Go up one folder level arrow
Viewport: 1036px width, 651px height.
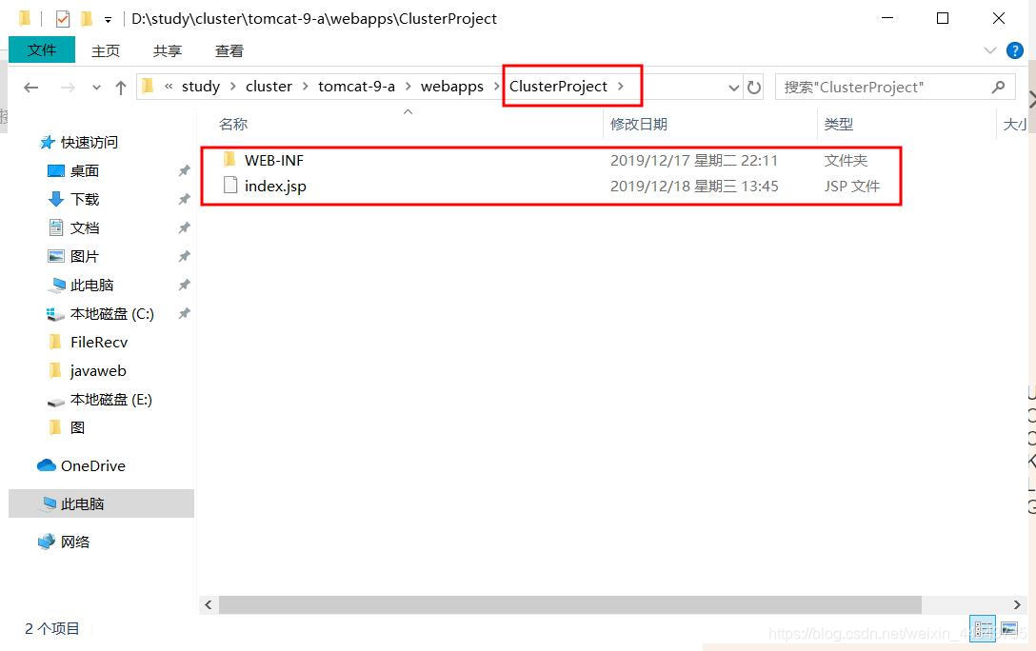tap(120, 88)
